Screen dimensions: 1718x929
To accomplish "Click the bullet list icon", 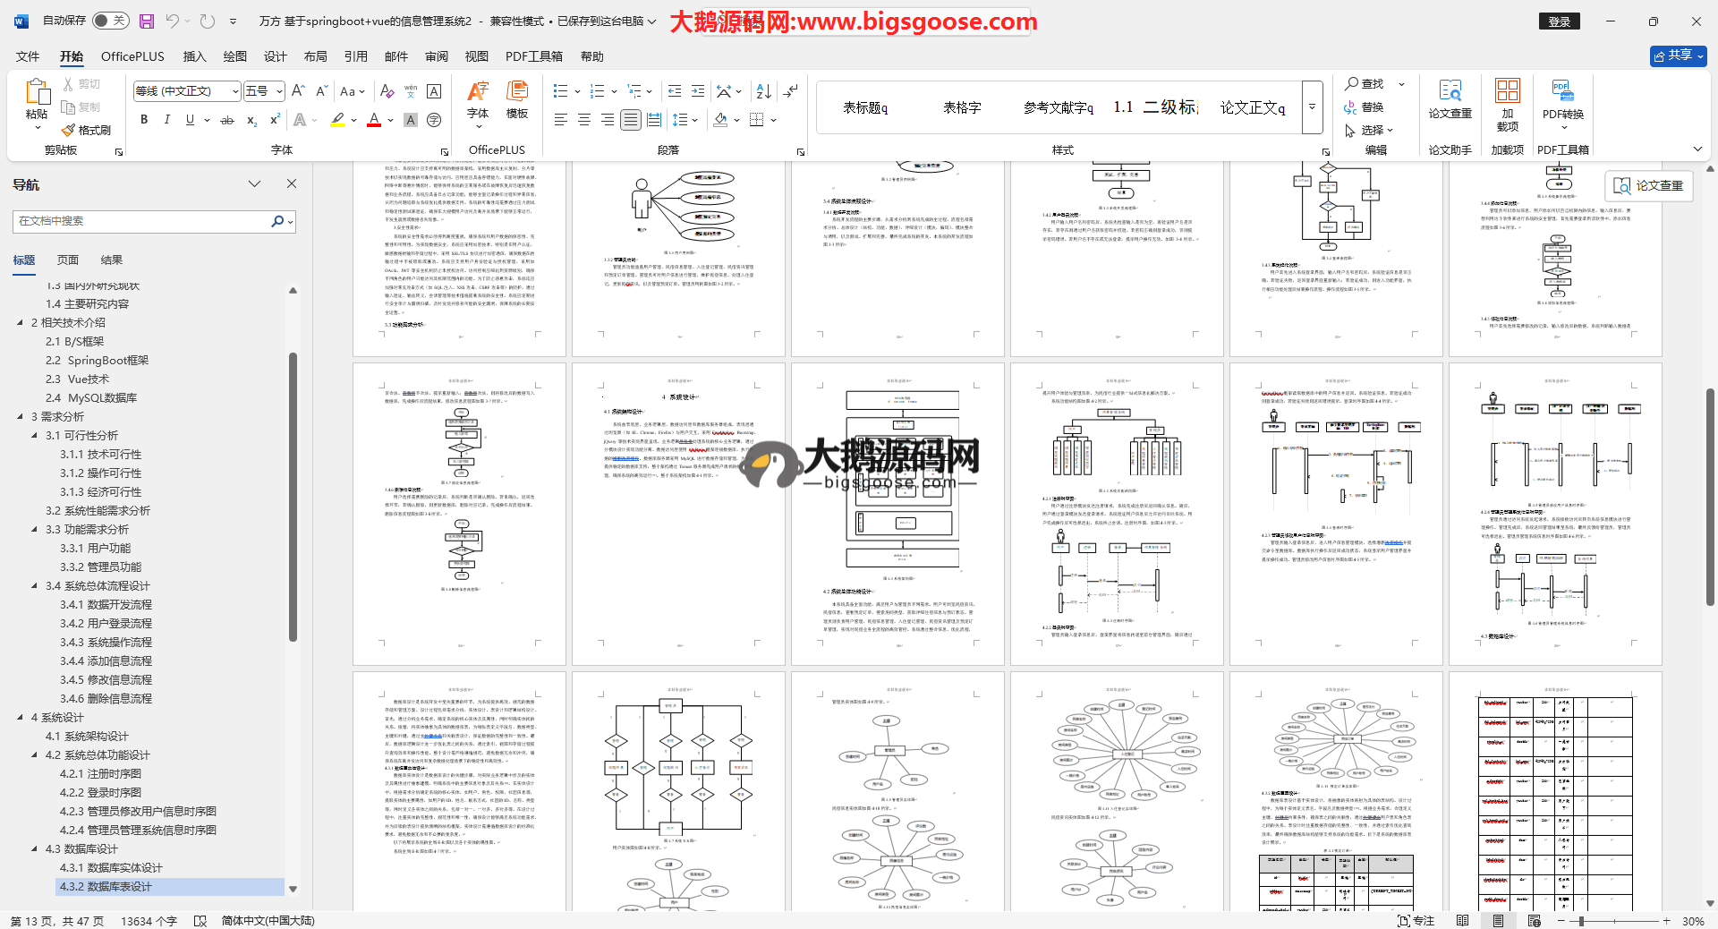I will click(560, 91).
